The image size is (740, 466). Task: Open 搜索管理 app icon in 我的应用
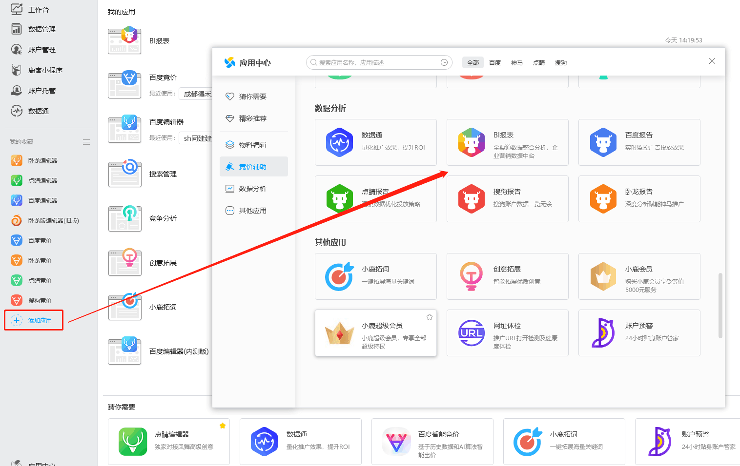click(x=125, y=174)
